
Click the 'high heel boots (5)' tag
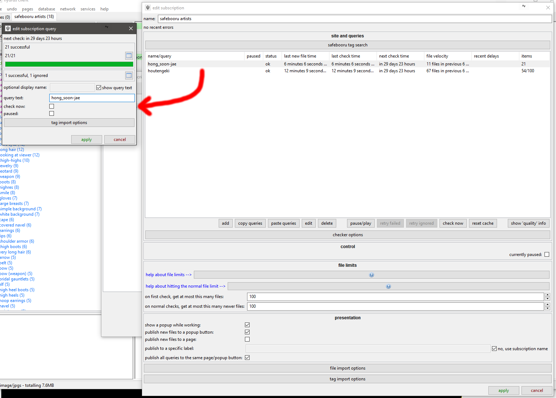(x=17, y=290)
